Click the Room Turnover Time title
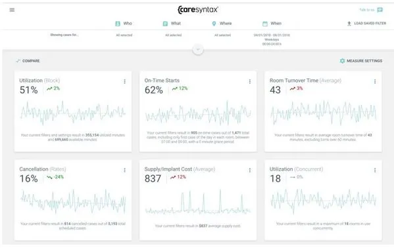This screenshot has width=394, height=248. click(x=305, y=81)
